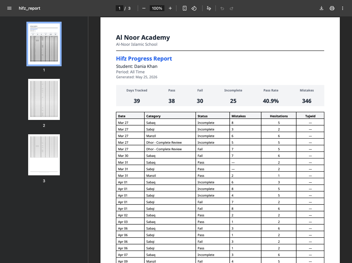
Task: Edit the current page number field
Action: coord(119,8)
